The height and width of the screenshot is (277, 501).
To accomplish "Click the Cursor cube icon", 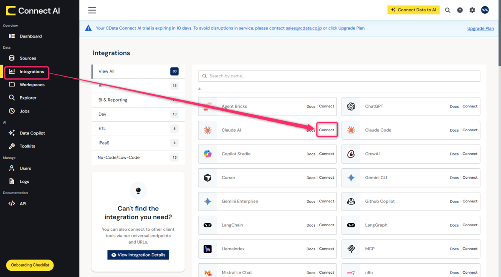I will click(x=207, y=178).
